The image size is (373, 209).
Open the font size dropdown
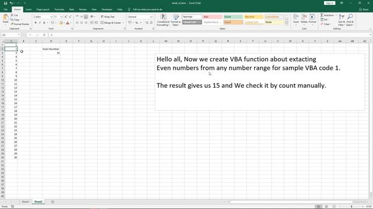61,17
